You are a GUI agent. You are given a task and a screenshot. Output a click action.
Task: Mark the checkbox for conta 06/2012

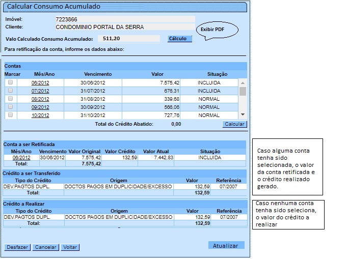(x=10, y=82)
